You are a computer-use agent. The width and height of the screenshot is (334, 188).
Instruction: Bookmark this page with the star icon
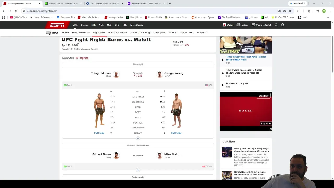(x=290, y=11)
